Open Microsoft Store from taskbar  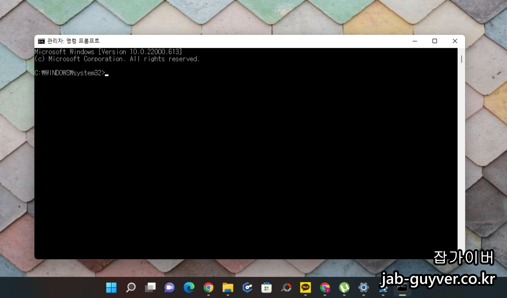point(266,288)
